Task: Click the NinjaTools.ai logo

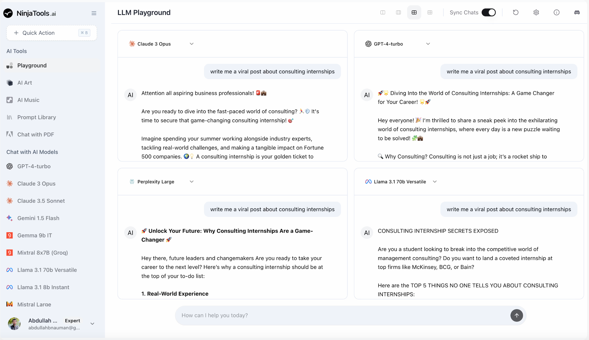Action: [x=29, y=13]
